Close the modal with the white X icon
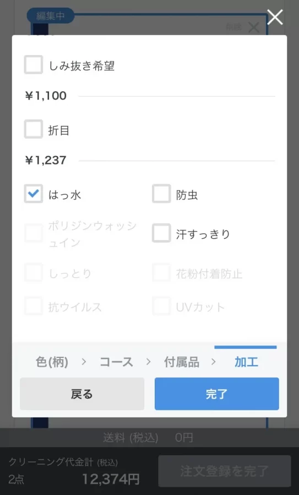Image resolution: width=299 pixels, height=495 pixels. pyautogui.click(x=275, y=16)
